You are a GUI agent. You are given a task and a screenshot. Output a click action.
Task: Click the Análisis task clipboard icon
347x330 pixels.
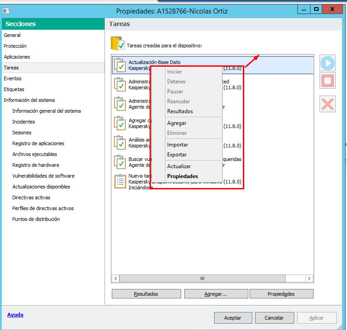point(120,142)
